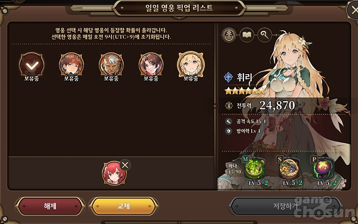This screenshot has height=224, width=358.
Task: Choose the white-haired dark-skinned hero portrait
Action: point(111,65)
